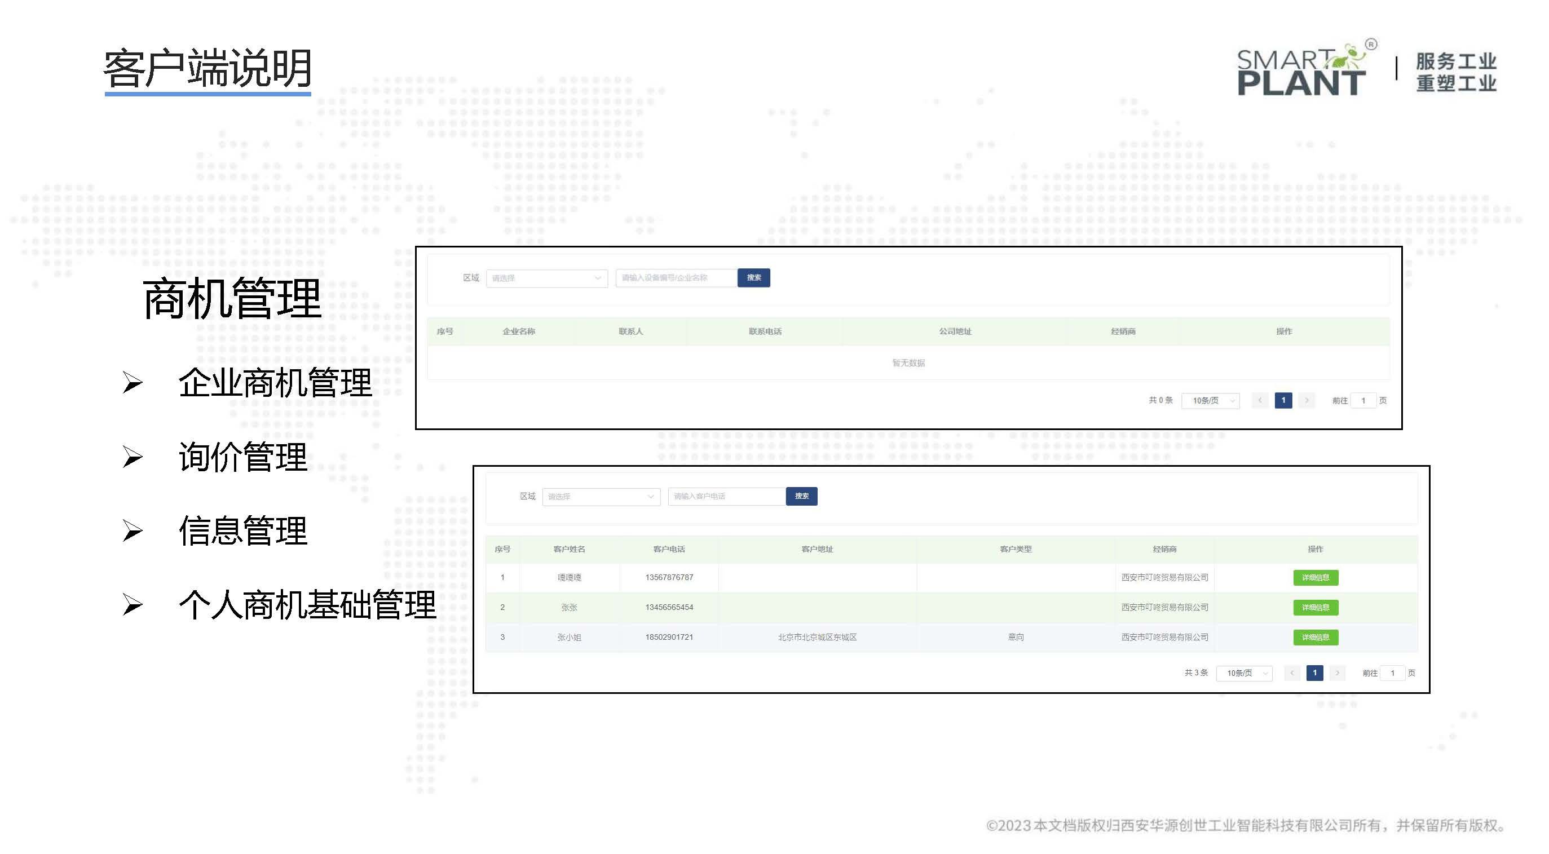The height and width of the screenshot is (854, 1549).
Task: Focus the 请输入客户电话 input field
Action: [x=726, y=497]
